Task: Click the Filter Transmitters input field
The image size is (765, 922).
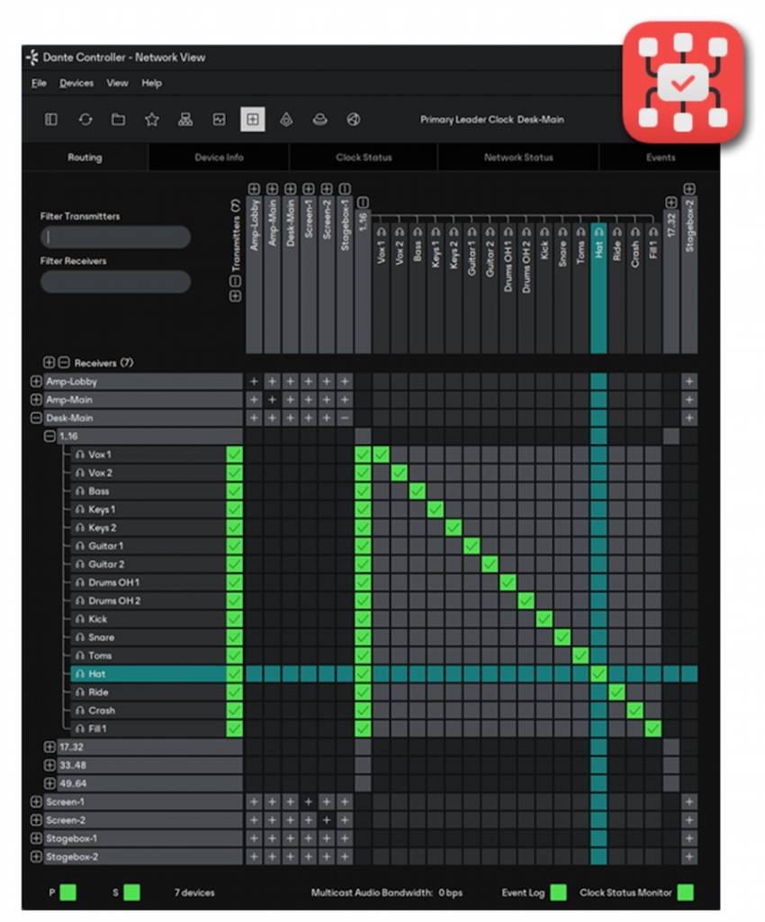Action: [115, 237]
